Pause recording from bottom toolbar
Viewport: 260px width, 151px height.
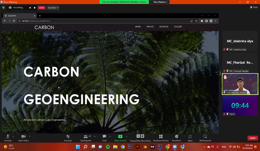coord(138,136)
